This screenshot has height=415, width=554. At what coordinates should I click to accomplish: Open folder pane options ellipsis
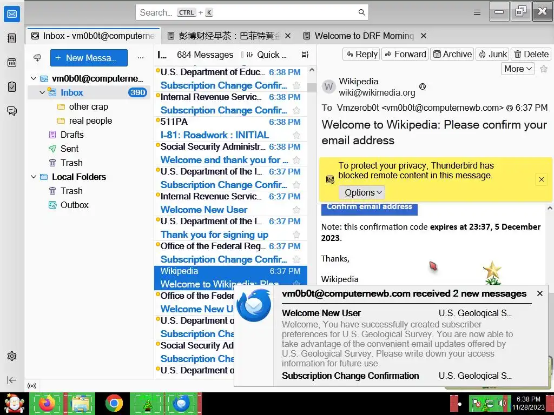141,57
